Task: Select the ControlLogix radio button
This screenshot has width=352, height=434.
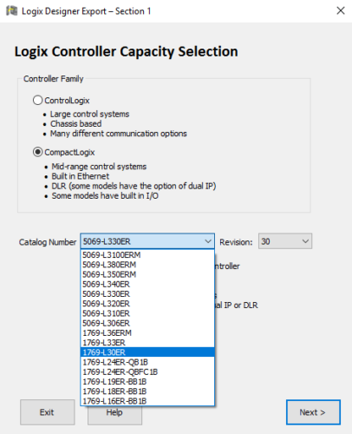Action: coord(37,101)
